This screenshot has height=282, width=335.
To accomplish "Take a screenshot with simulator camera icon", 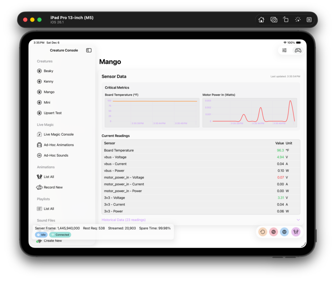I will point(274,20).
